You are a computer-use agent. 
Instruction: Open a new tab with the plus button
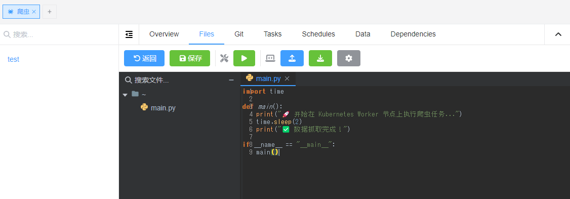pos(50,12)
